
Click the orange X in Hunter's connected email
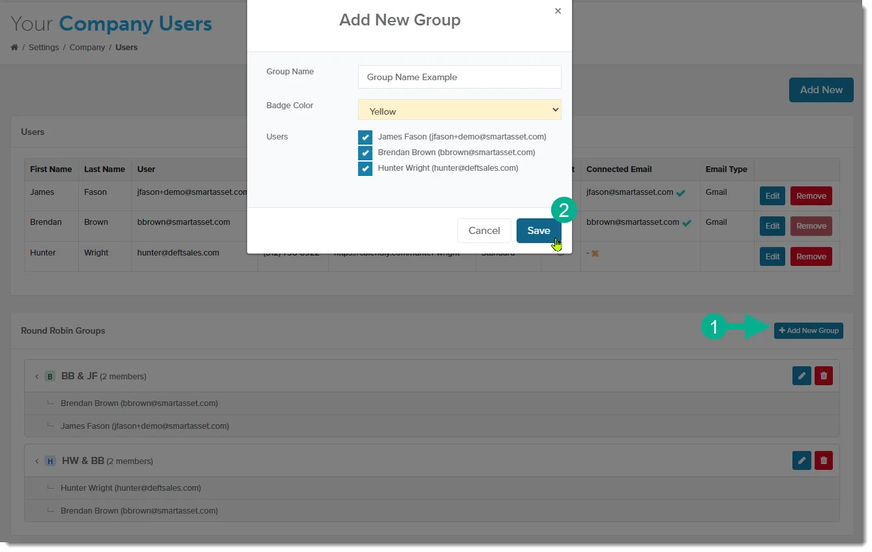(x=595, y=253)
